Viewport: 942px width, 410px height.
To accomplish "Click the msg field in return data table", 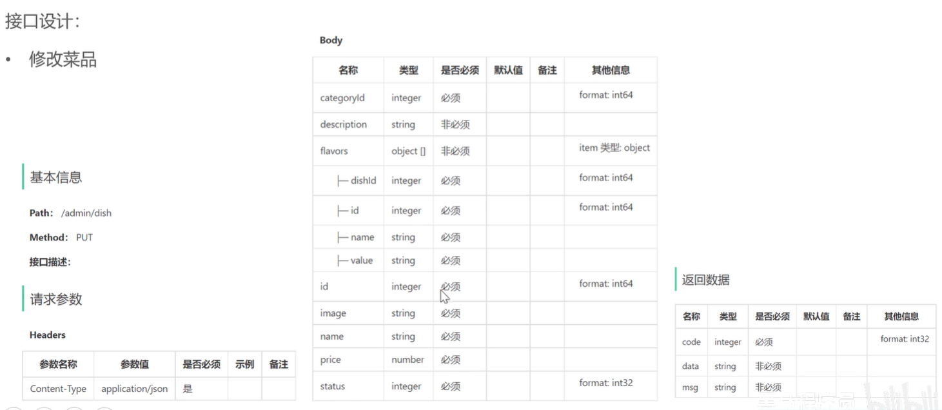I will click(x=690, y=387).
